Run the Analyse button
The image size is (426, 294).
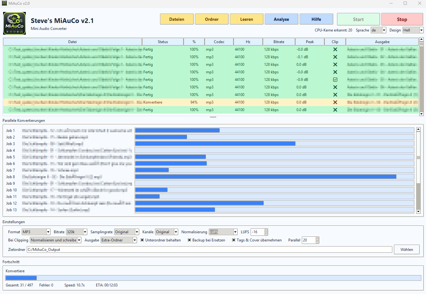pyautogui.click(x=281, y=19)
